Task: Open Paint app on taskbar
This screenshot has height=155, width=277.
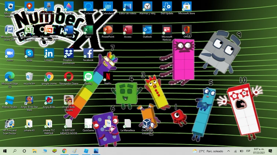Action: [x=74, y=151]
